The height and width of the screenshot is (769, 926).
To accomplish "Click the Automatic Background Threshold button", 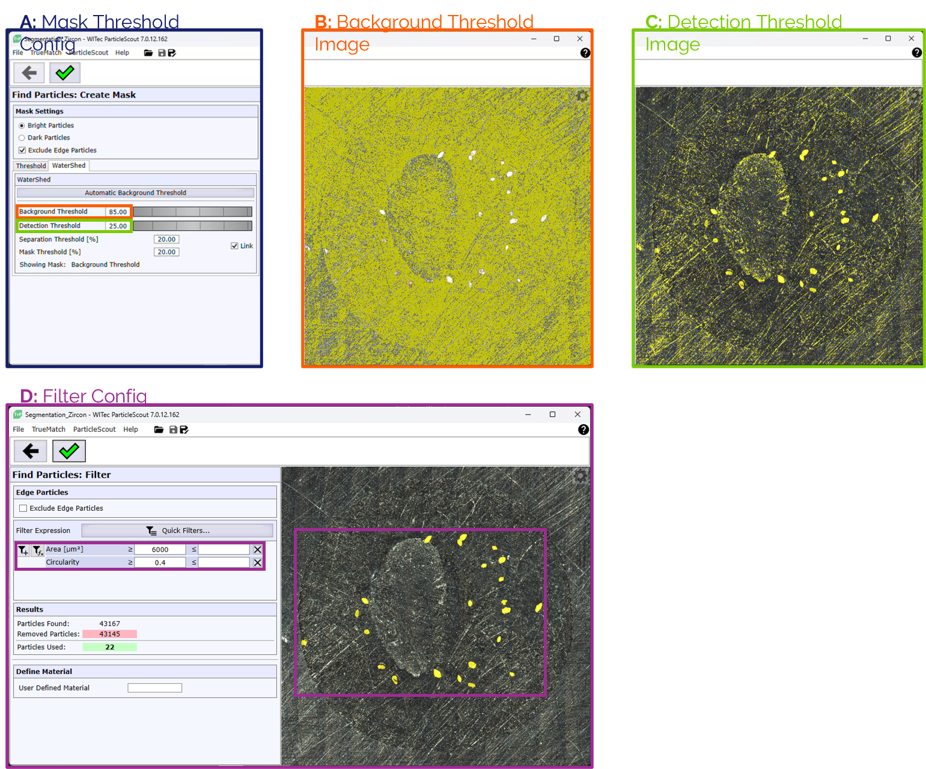I will click(x=135, y=192).
